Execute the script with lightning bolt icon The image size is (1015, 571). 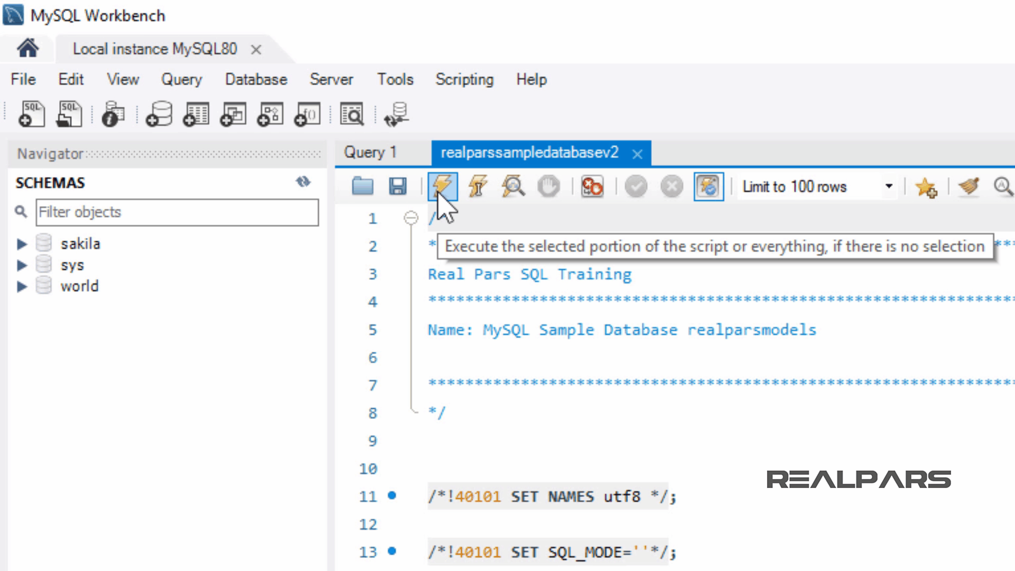pyautogui.click(x=442, y=186)
